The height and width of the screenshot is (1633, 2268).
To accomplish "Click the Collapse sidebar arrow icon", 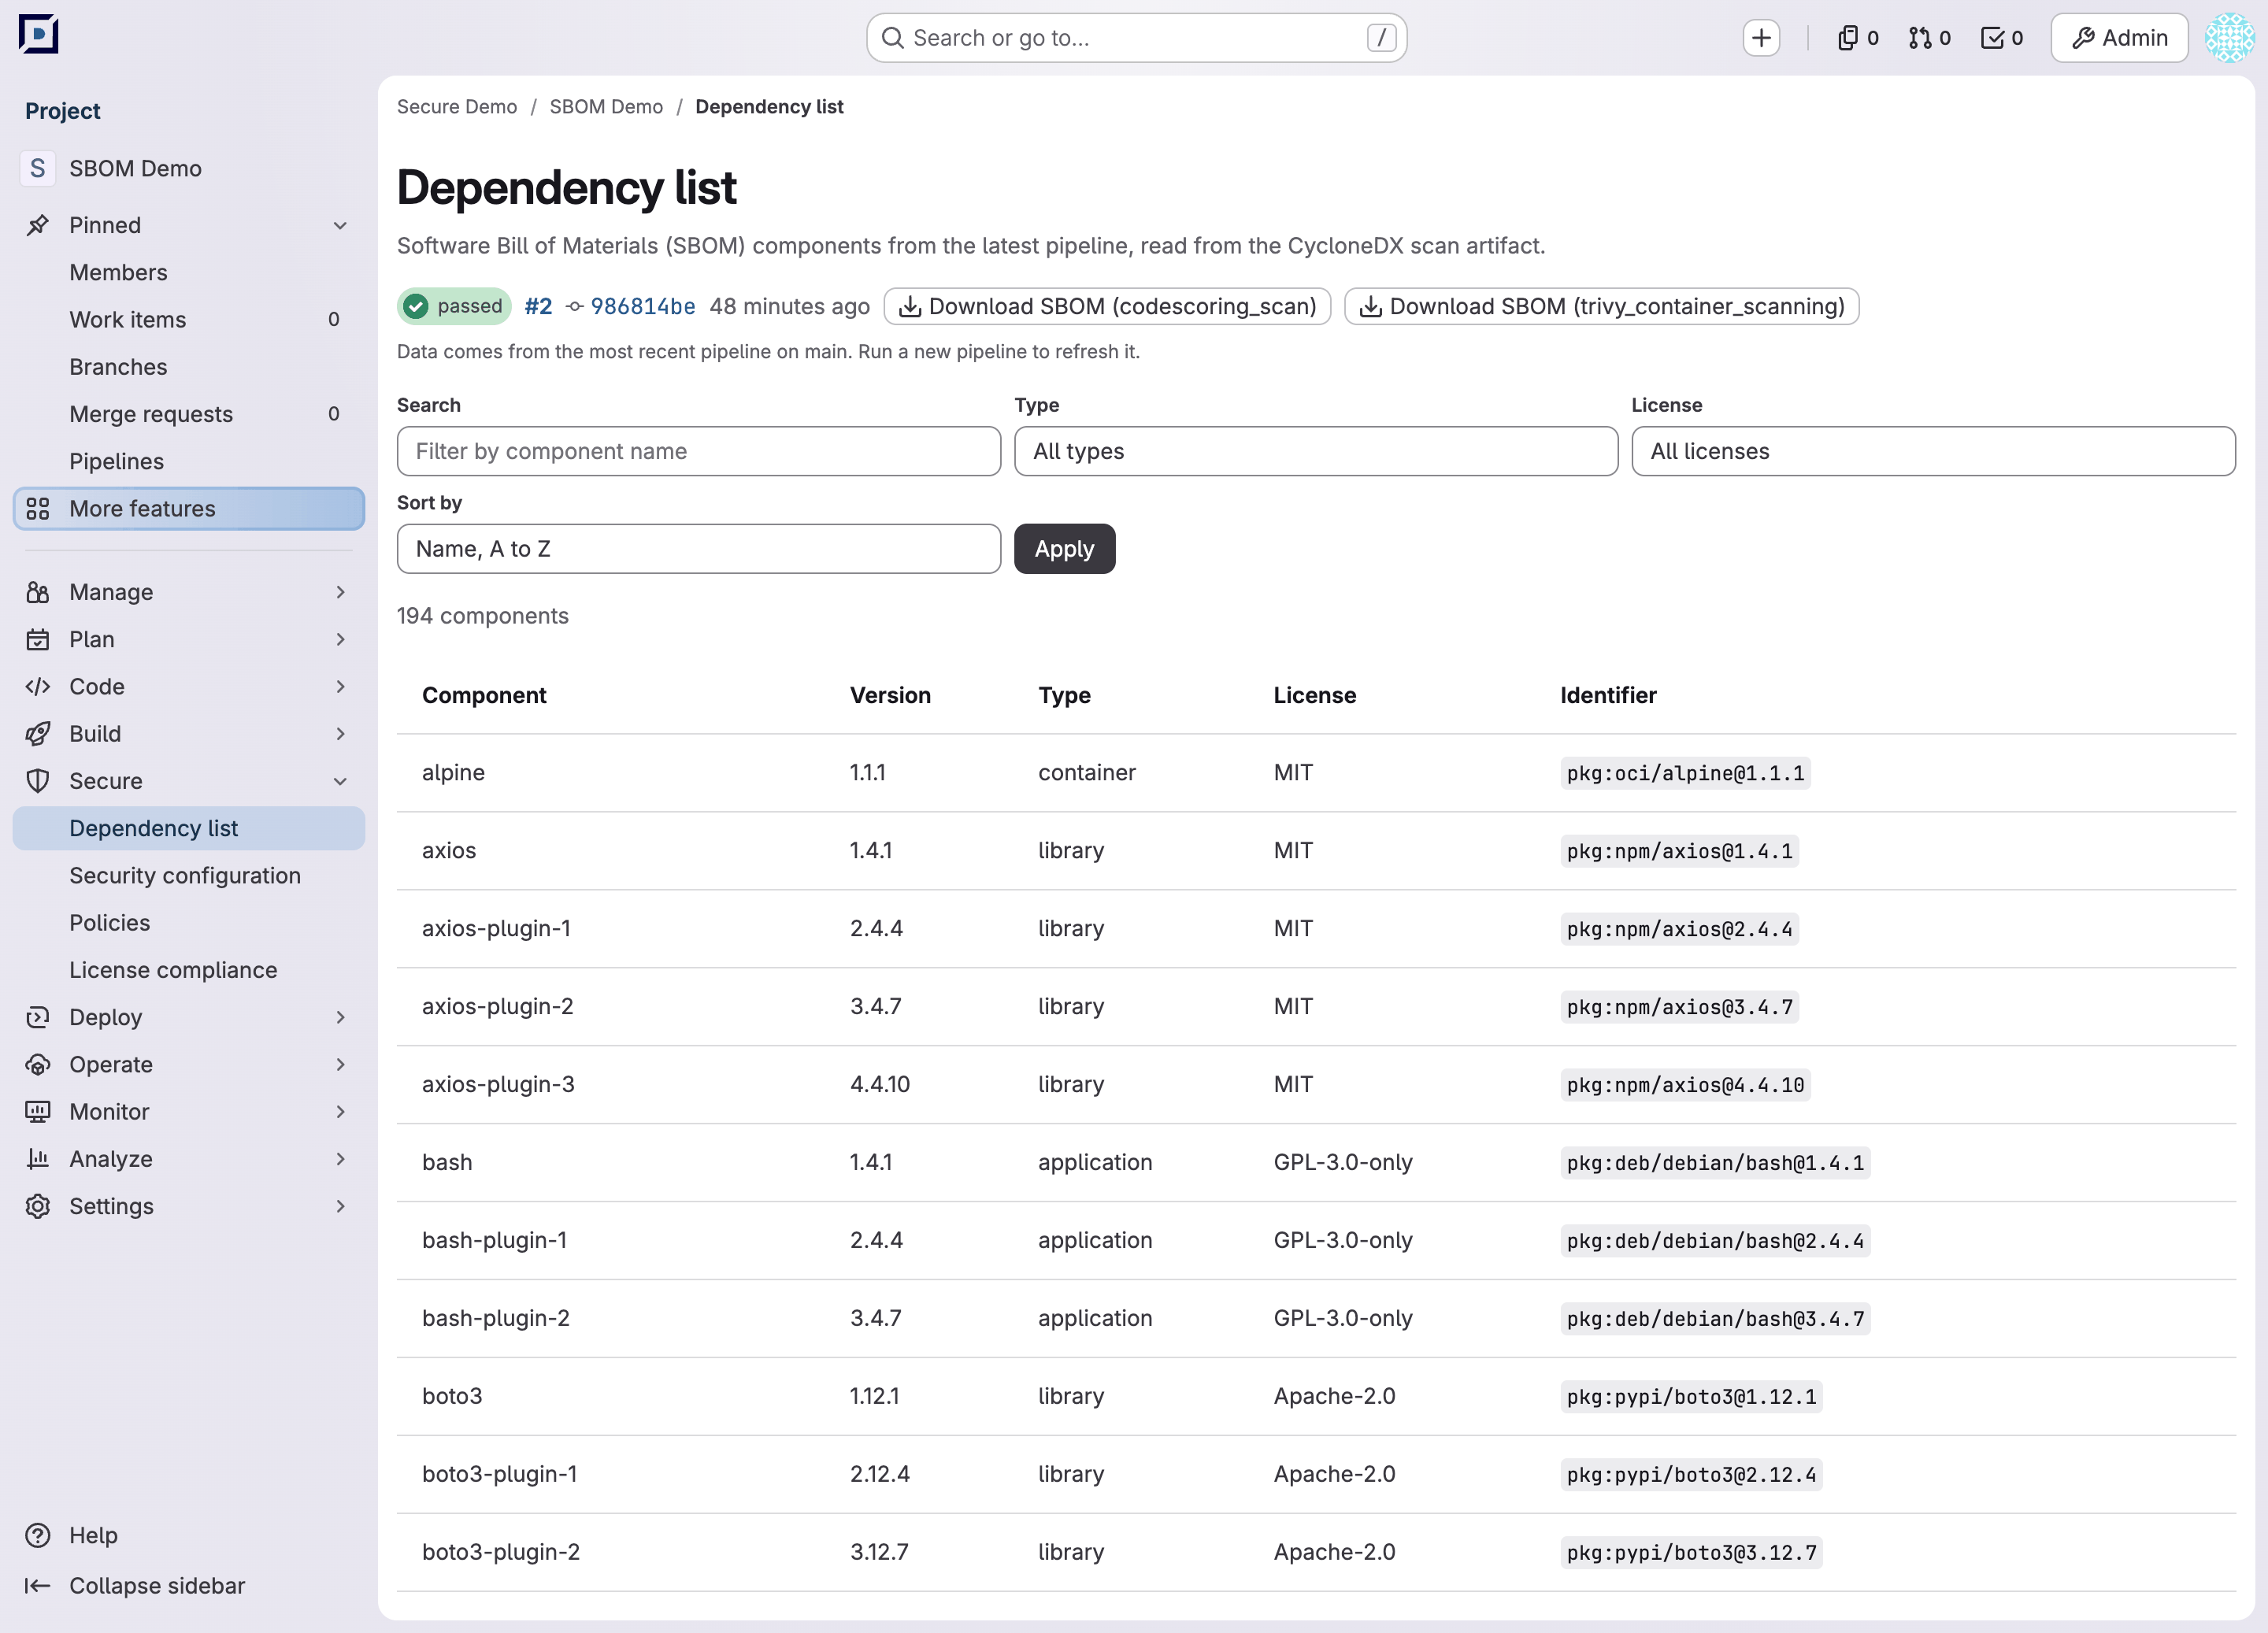I will click(x=38, y=1586).
